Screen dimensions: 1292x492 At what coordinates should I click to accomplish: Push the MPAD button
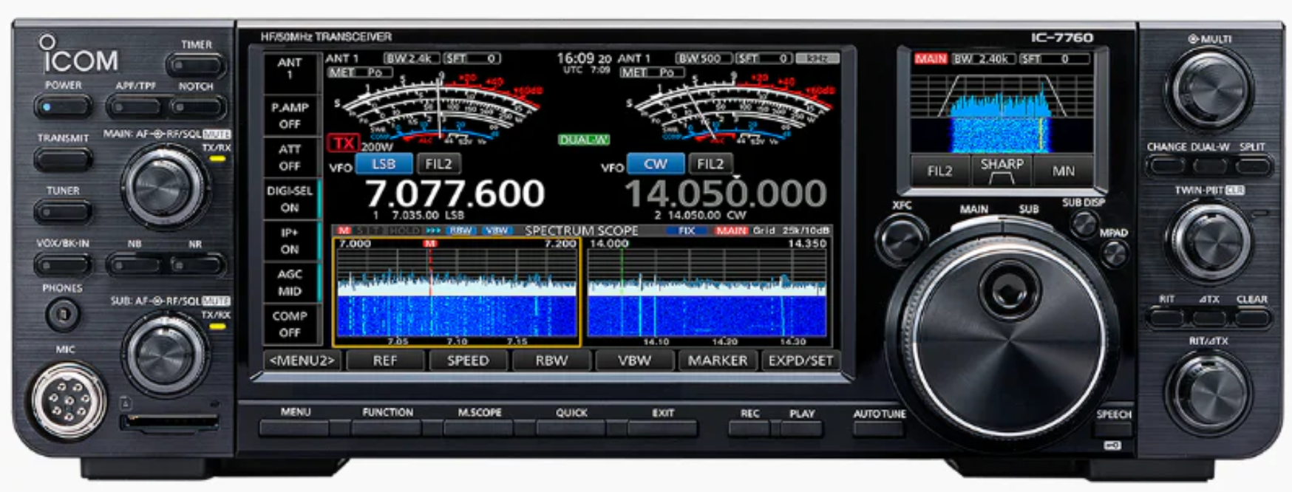(x=1113, y=253)
